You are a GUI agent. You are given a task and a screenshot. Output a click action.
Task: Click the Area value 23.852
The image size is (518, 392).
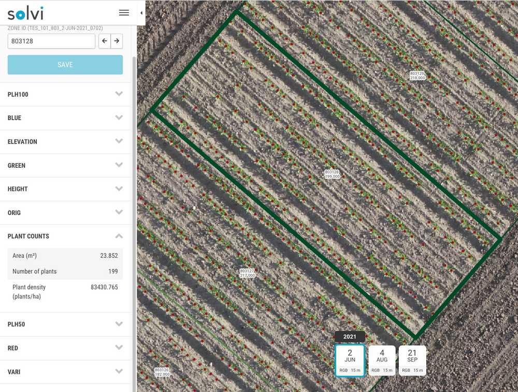109,256
